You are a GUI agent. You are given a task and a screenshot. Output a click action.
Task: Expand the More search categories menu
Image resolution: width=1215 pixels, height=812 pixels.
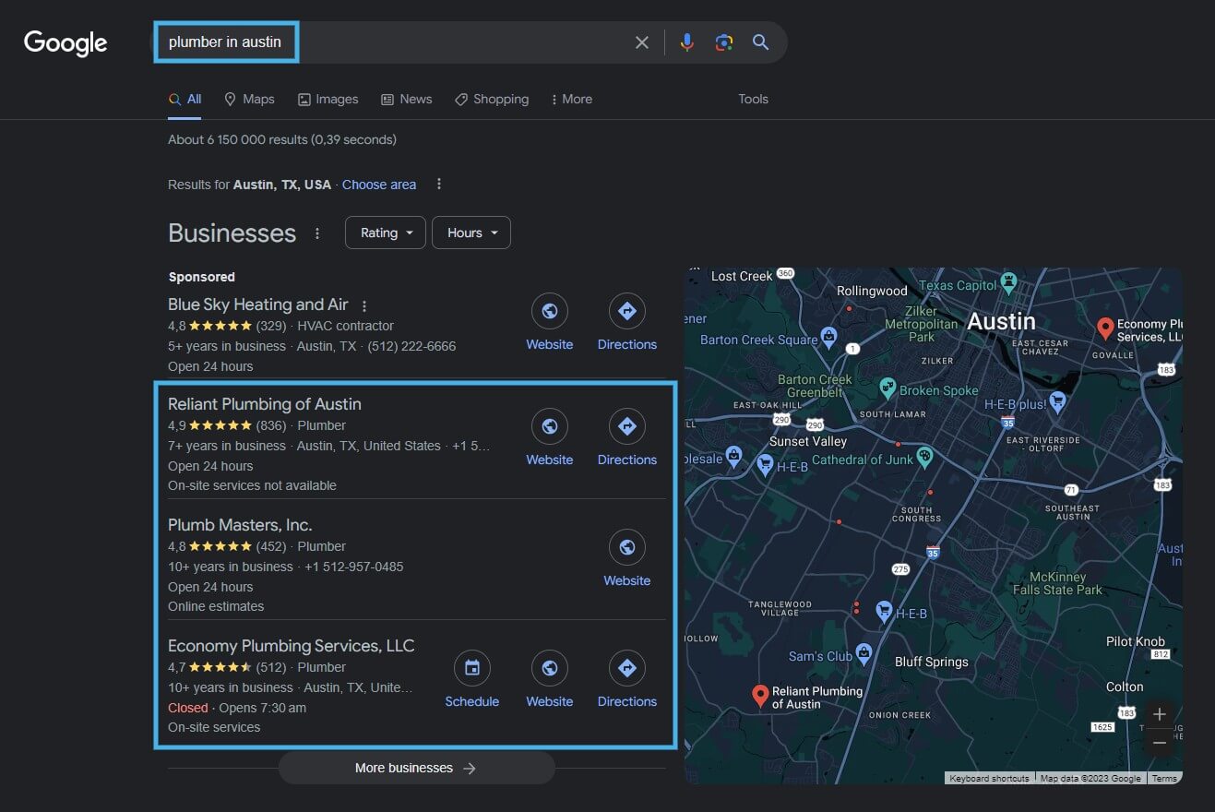tap(571, 99)
